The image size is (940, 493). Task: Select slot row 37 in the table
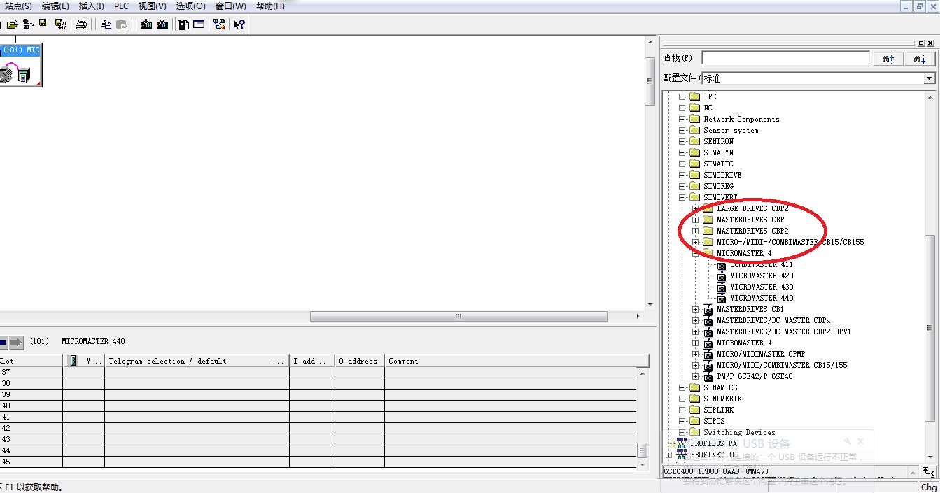coord(318,372)
